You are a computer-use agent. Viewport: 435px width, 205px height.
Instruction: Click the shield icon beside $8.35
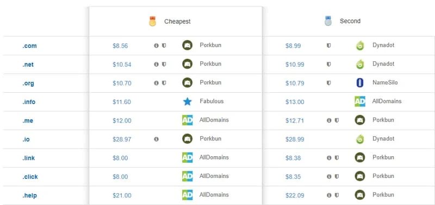tap(337, 176)
